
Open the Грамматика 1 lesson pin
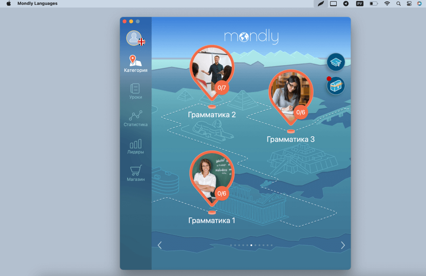coord(212,176)
